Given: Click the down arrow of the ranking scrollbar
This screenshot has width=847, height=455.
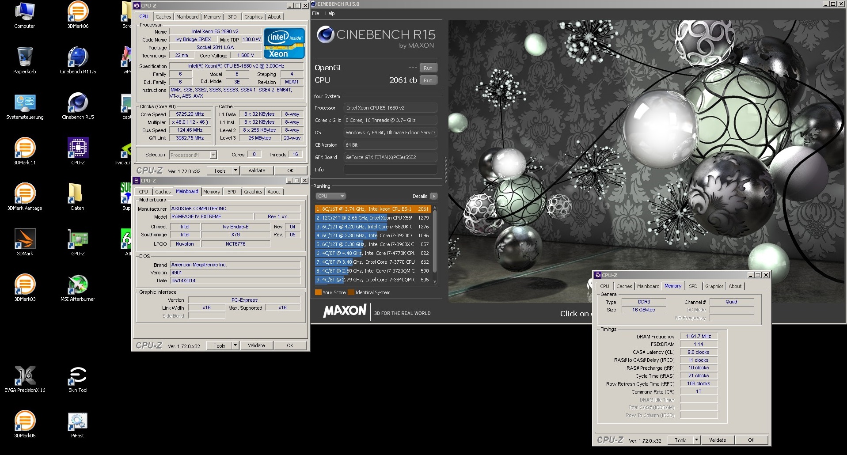Looking at the screenshot, I should click(x=435, y=281).
